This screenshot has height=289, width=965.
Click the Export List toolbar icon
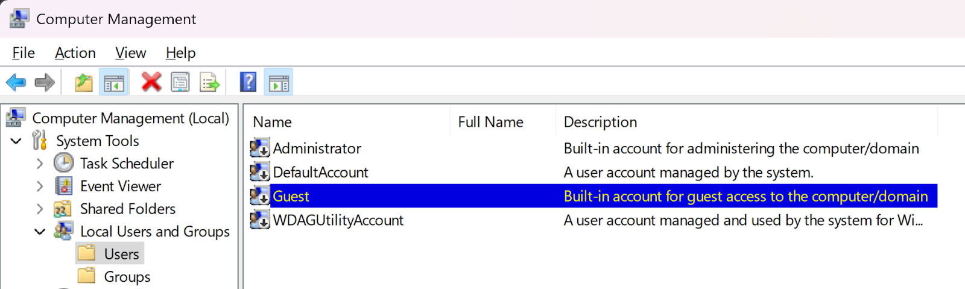click(x=209, y=82)
